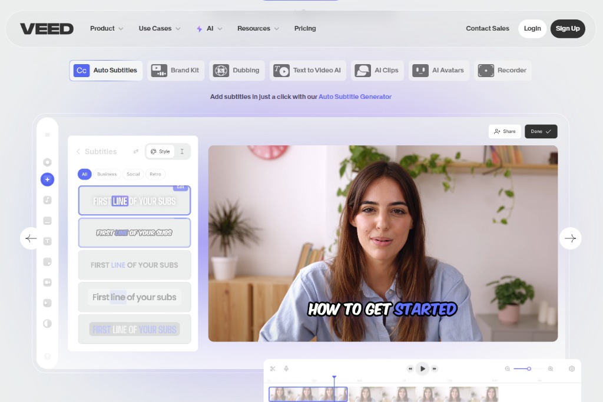Click the text cursor icon next to Style
Image resolution: width=603 pixels, height=402 pixels.
point(182,151)
